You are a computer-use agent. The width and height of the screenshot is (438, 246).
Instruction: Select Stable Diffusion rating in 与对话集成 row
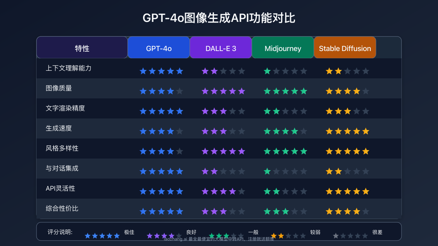tap(347, 171)
